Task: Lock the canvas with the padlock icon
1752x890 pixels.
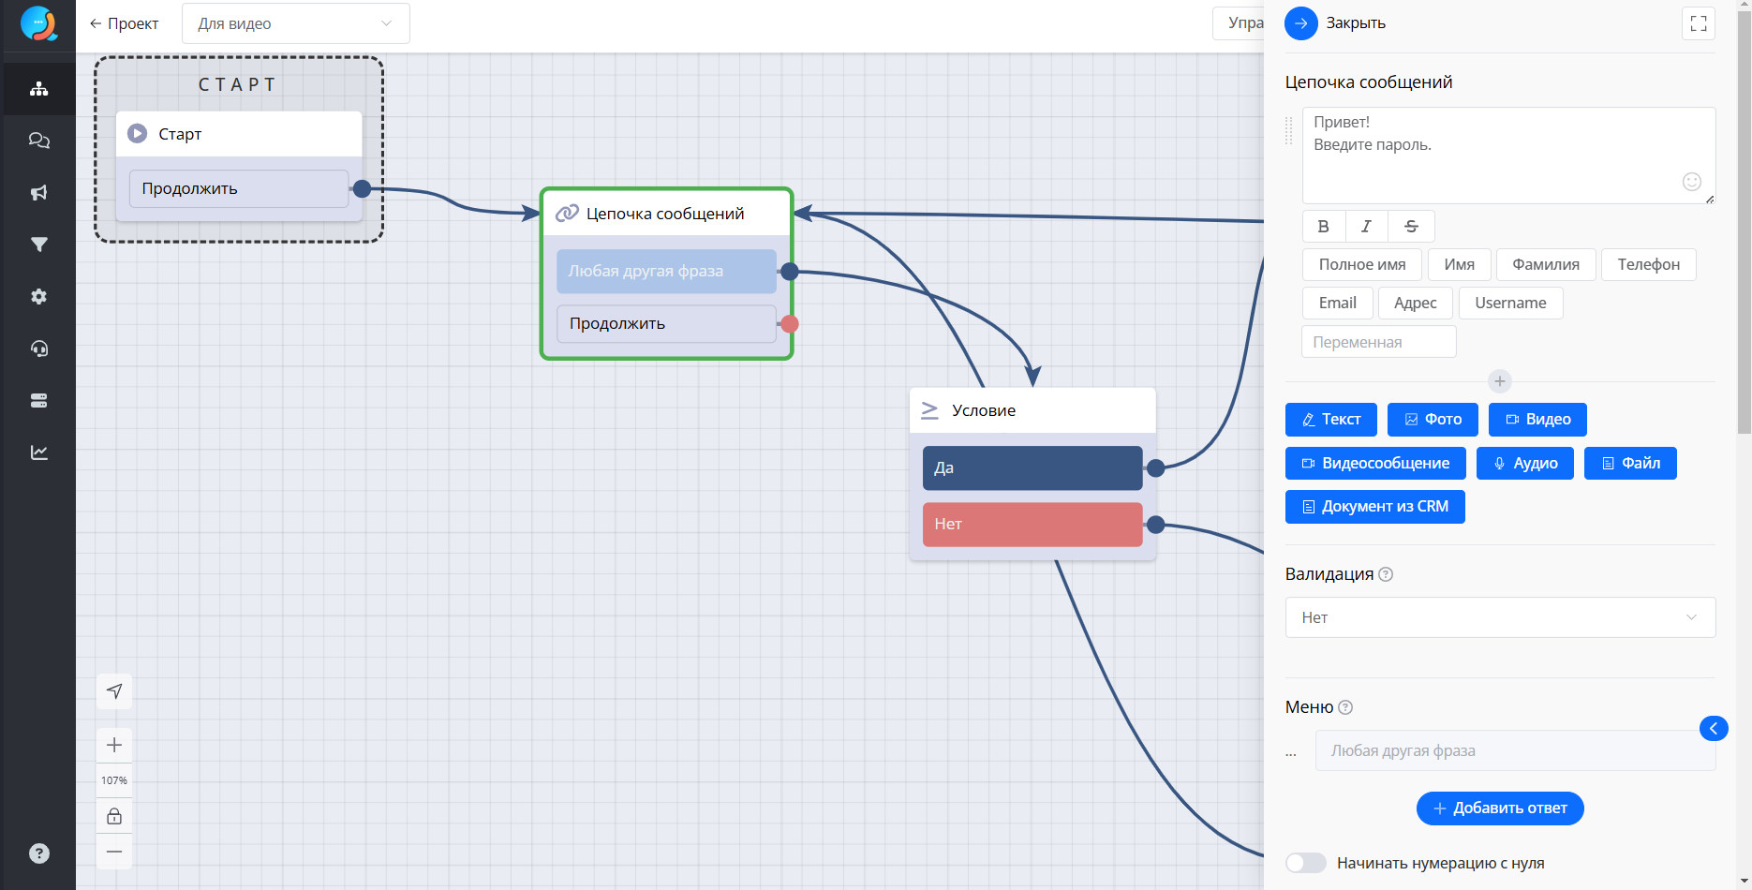Action: [114, 816]
